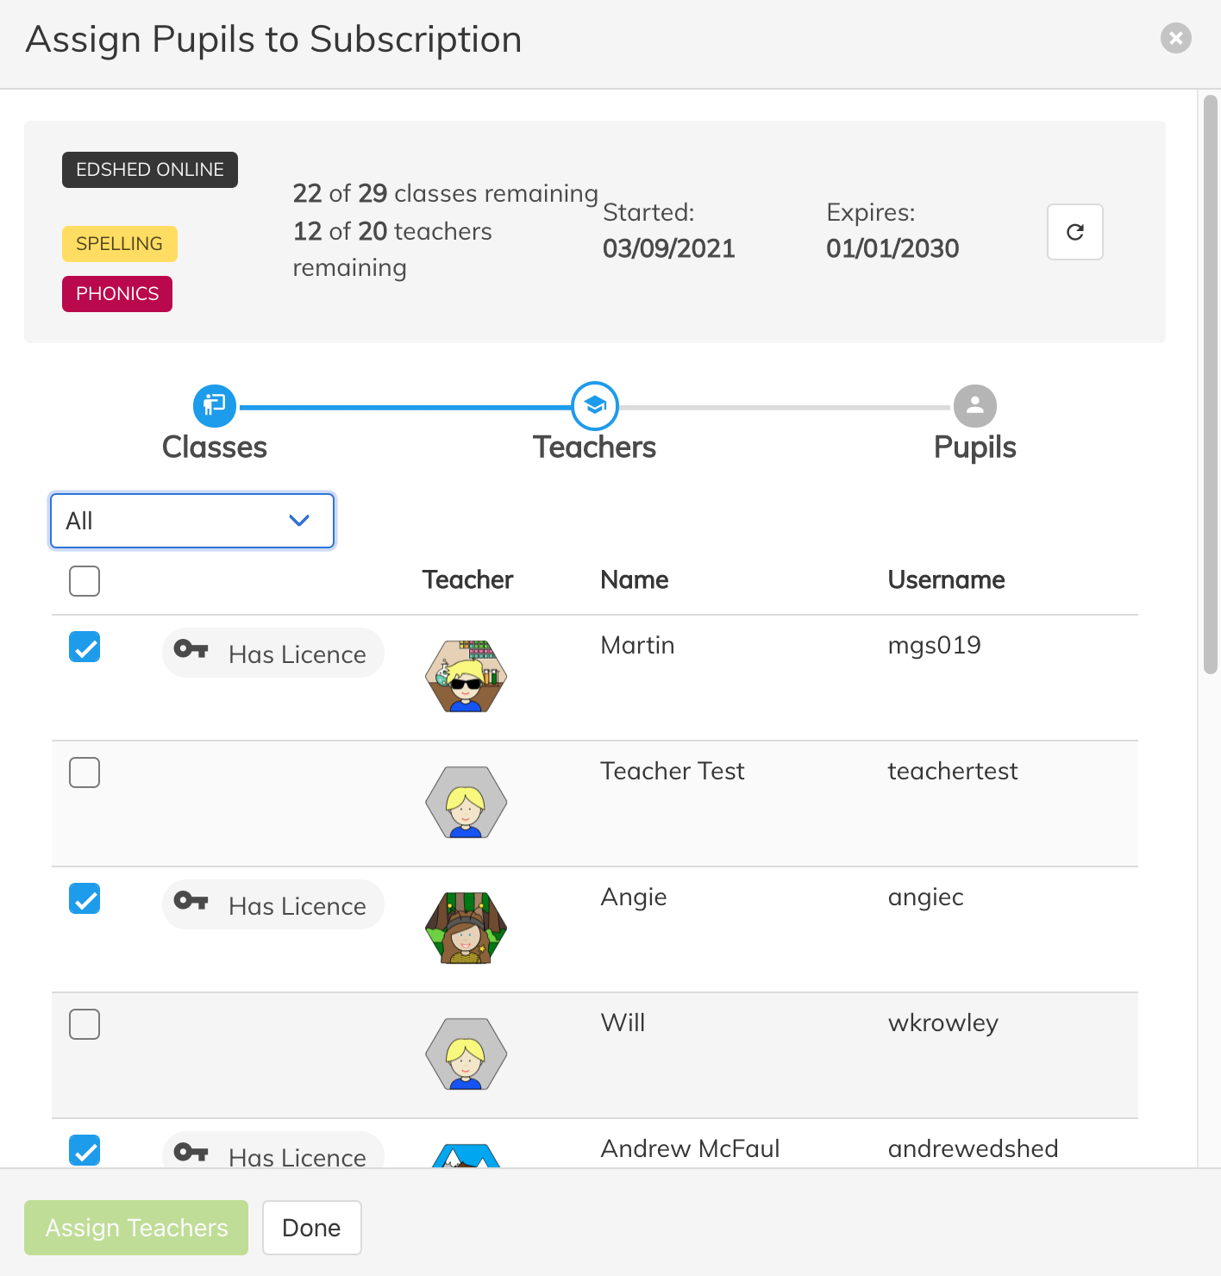Click the Done button

pyautogui.click(x=311, y=1228)
